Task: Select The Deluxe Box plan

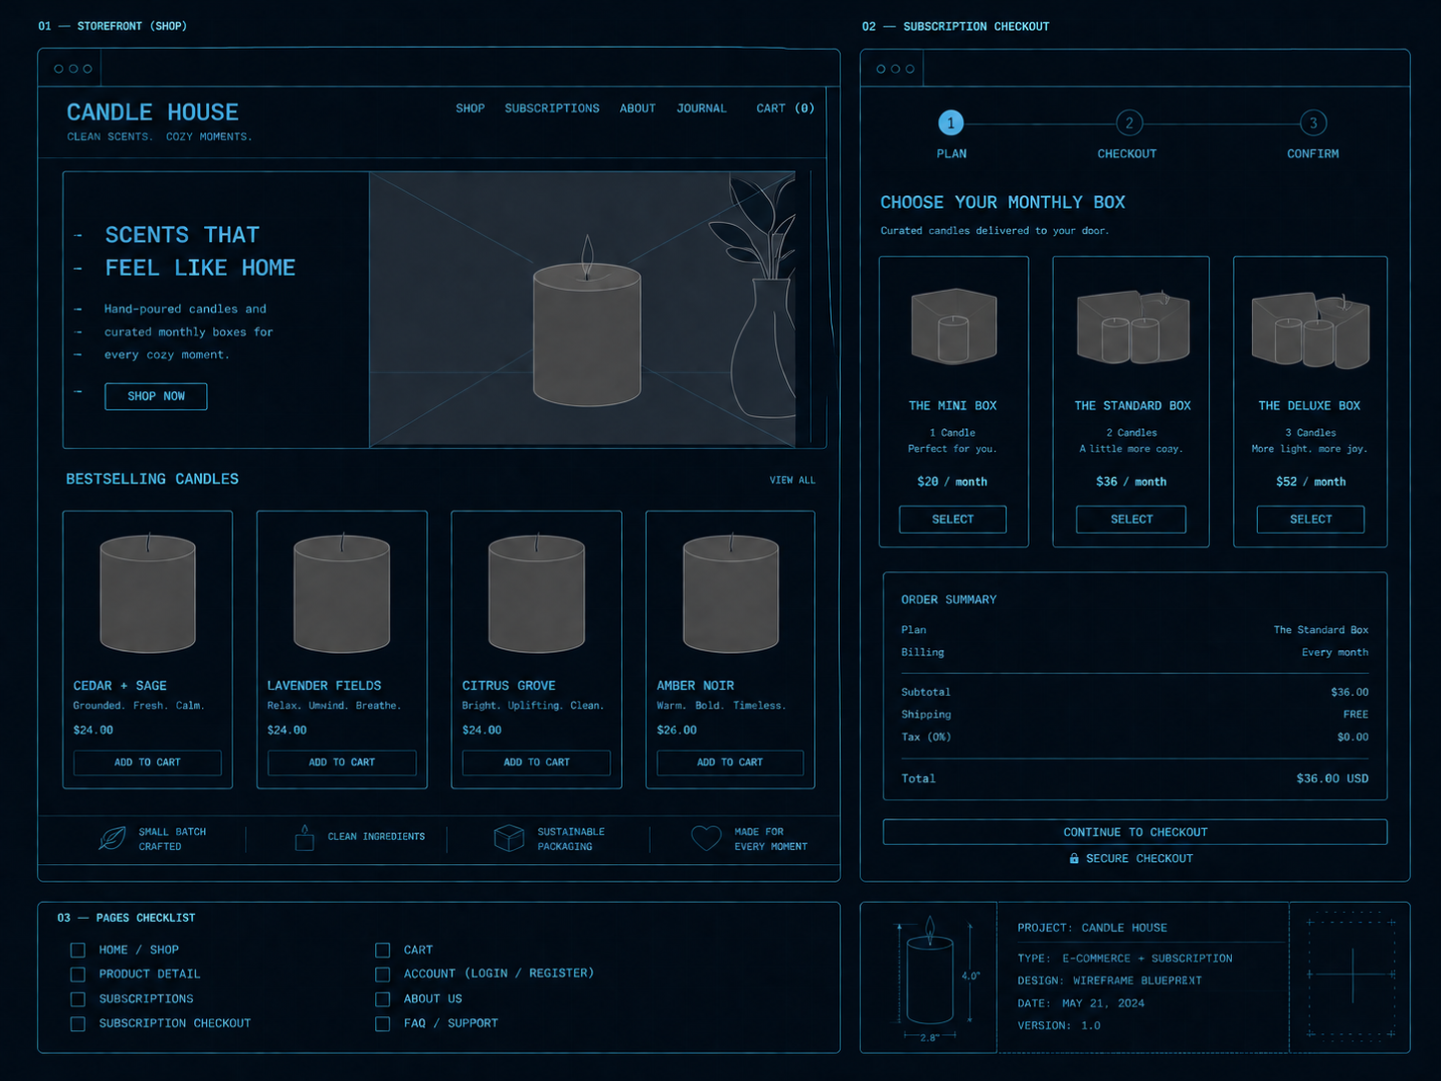Action: tap(1311, 520)
